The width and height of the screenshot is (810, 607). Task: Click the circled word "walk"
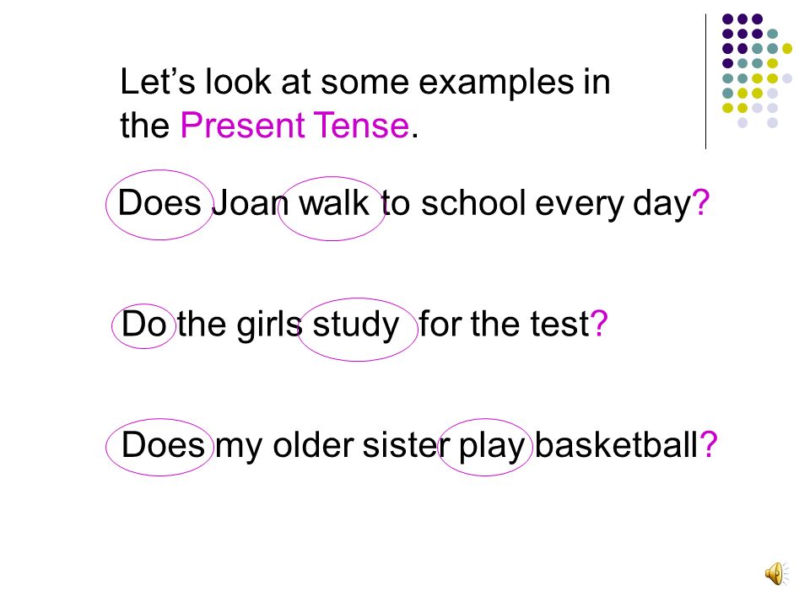tap(334, 203)
